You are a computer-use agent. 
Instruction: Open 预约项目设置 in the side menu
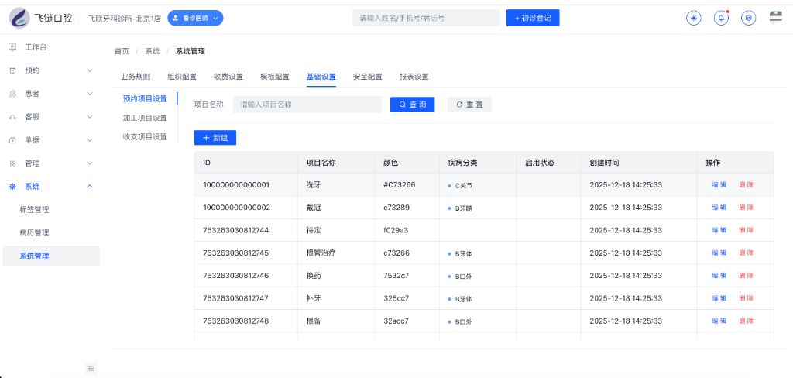(145, 98)
